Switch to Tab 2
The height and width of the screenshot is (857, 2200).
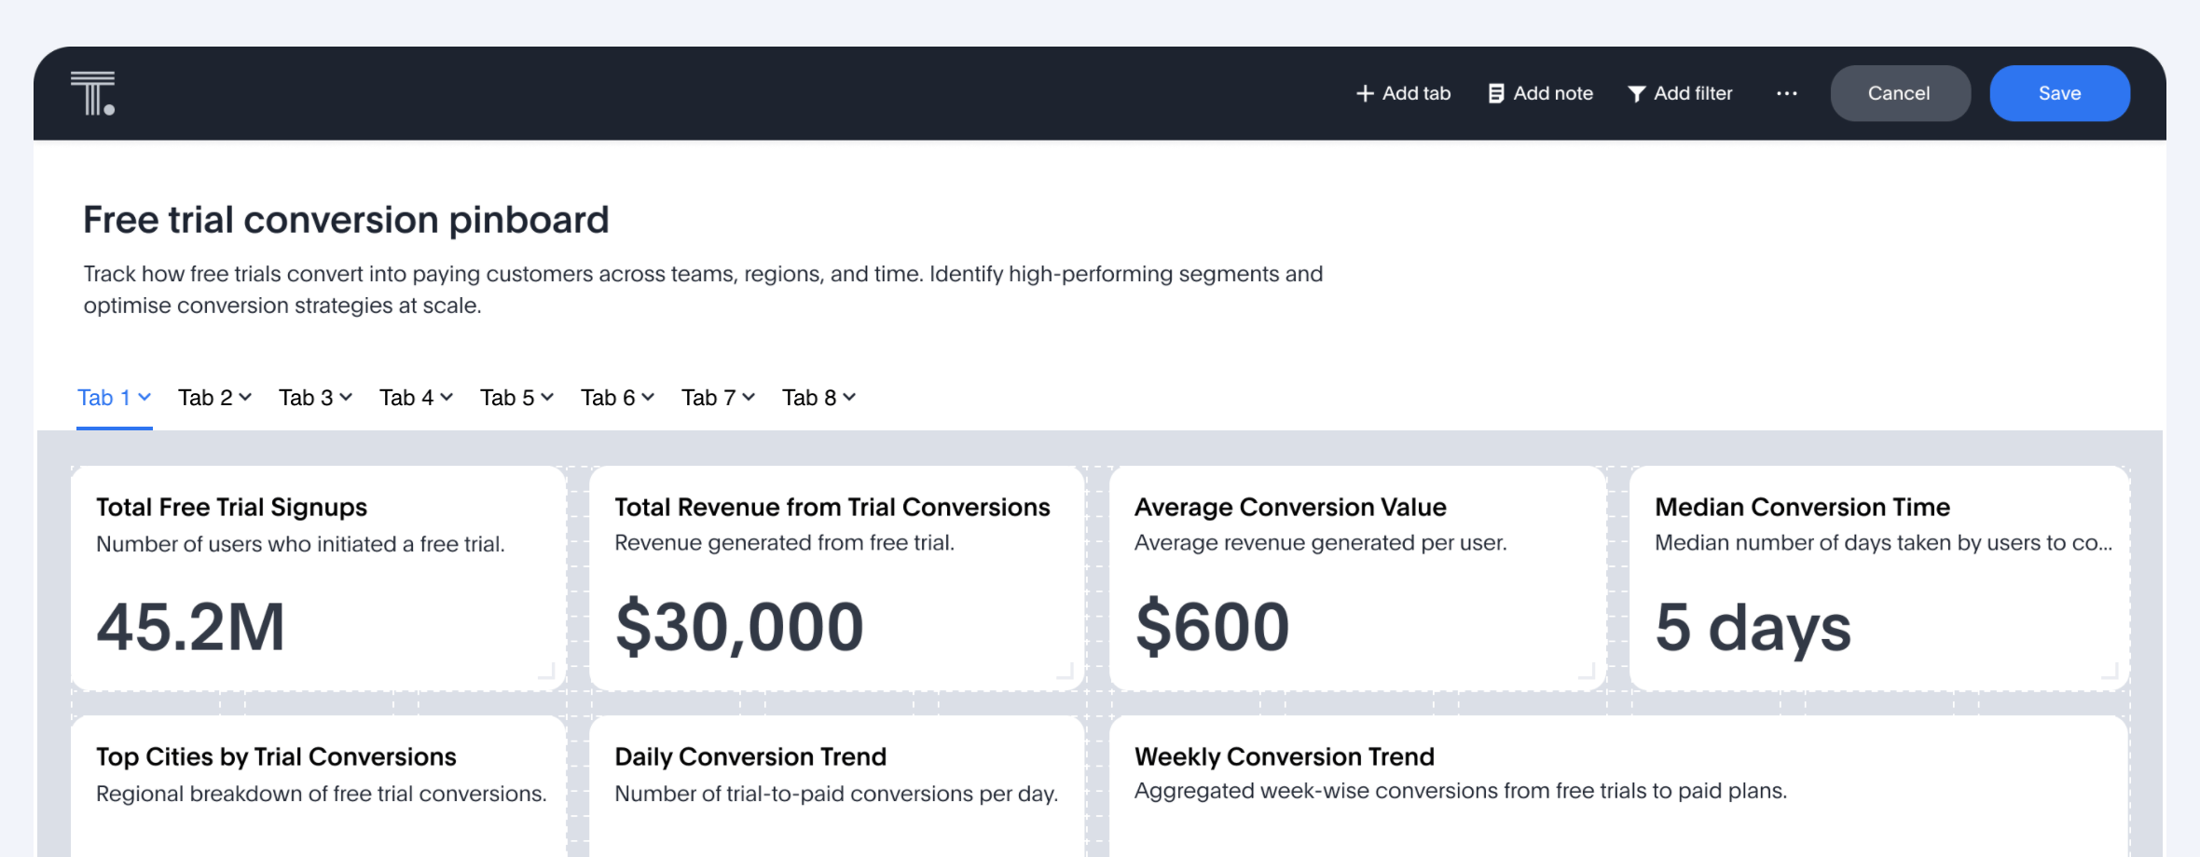click(205, 398)
